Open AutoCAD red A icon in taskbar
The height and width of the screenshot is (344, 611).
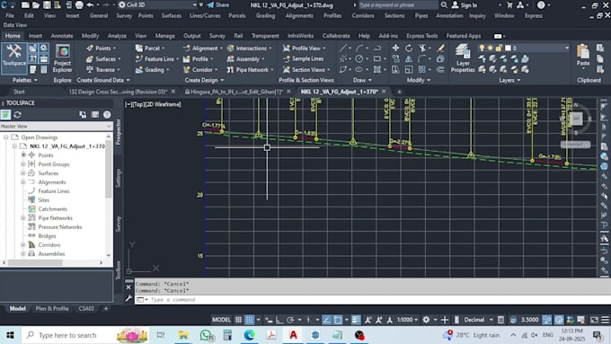pyautogui.click(x=294, y=335)
